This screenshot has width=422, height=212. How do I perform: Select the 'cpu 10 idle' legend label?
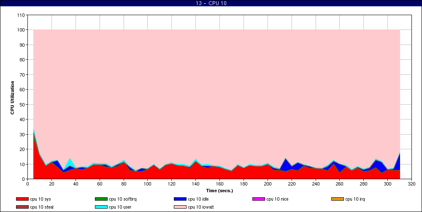[x=198, y=199]
